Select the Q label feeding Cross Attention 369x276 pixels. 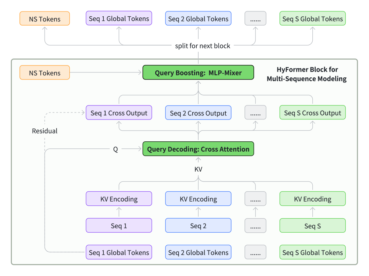tap(116, 149)
